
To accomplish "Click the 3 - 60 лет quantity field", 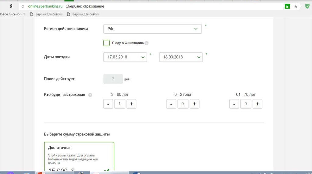I will click(120, 104).
